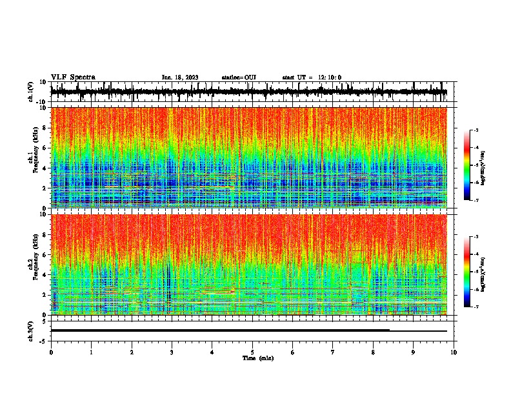Click the ch.2 color bar's log(PSD) label
511x395 pixels.
click(x=483, y=274)
